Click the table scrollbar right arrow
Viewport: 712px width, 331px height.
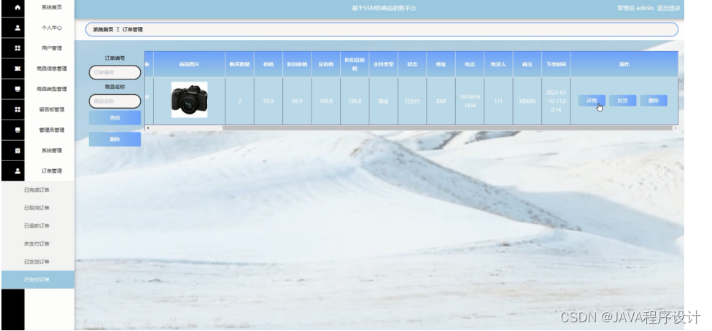point(676,128)
